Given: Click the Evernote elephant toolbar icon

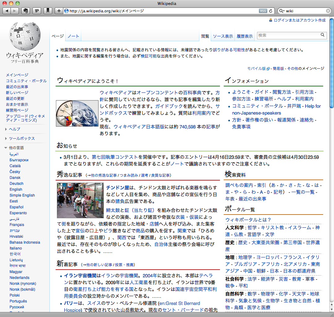Looking at the screenshot, I should 26,11.
